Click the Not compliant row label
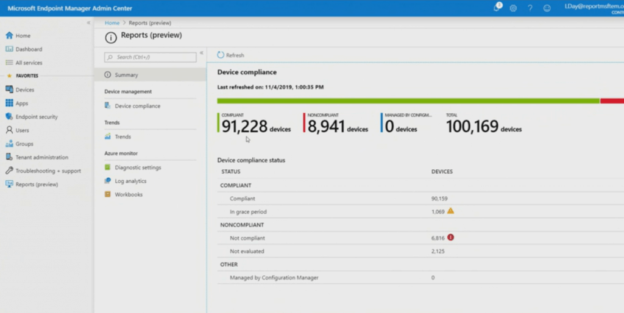Viewport: 624px width, 313px height. tap(247, 238)
